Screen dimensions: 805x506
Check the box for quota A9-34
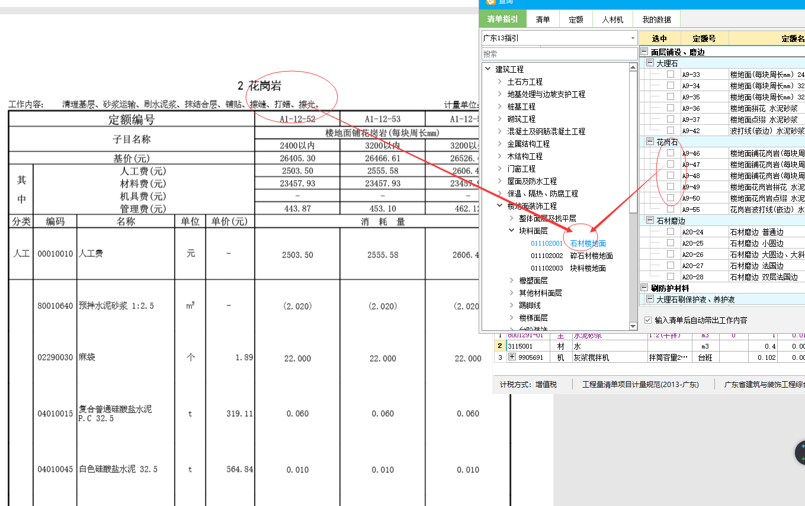tap(670, 86)
